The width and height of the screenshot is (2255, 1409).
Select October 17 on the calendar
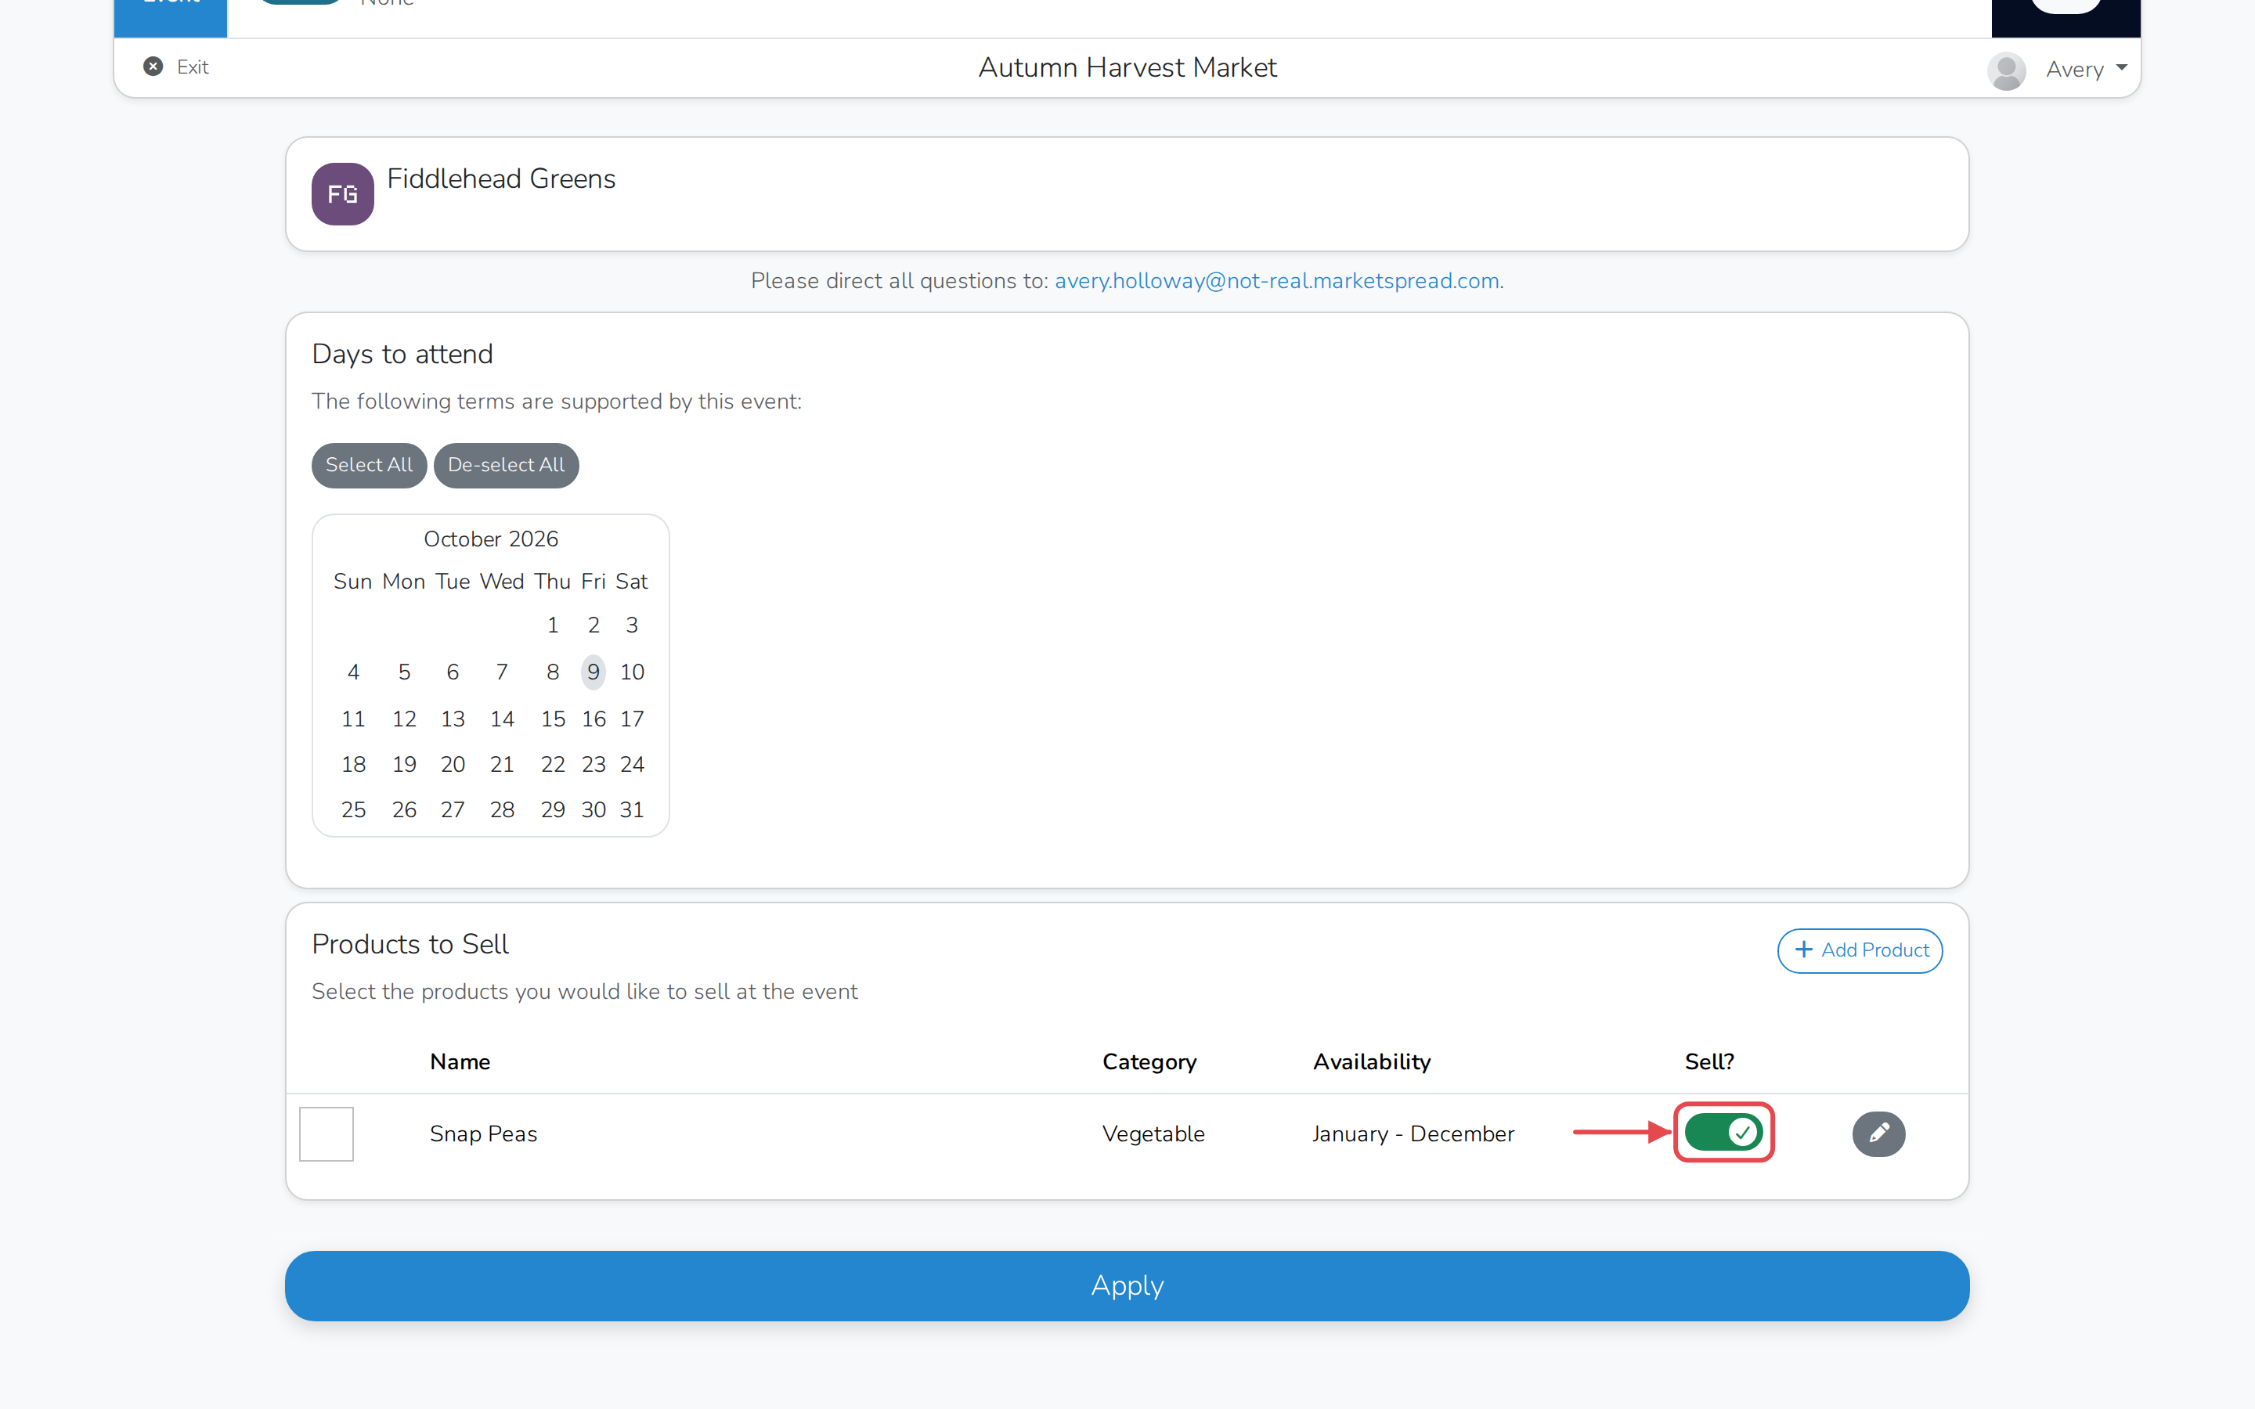632,719
